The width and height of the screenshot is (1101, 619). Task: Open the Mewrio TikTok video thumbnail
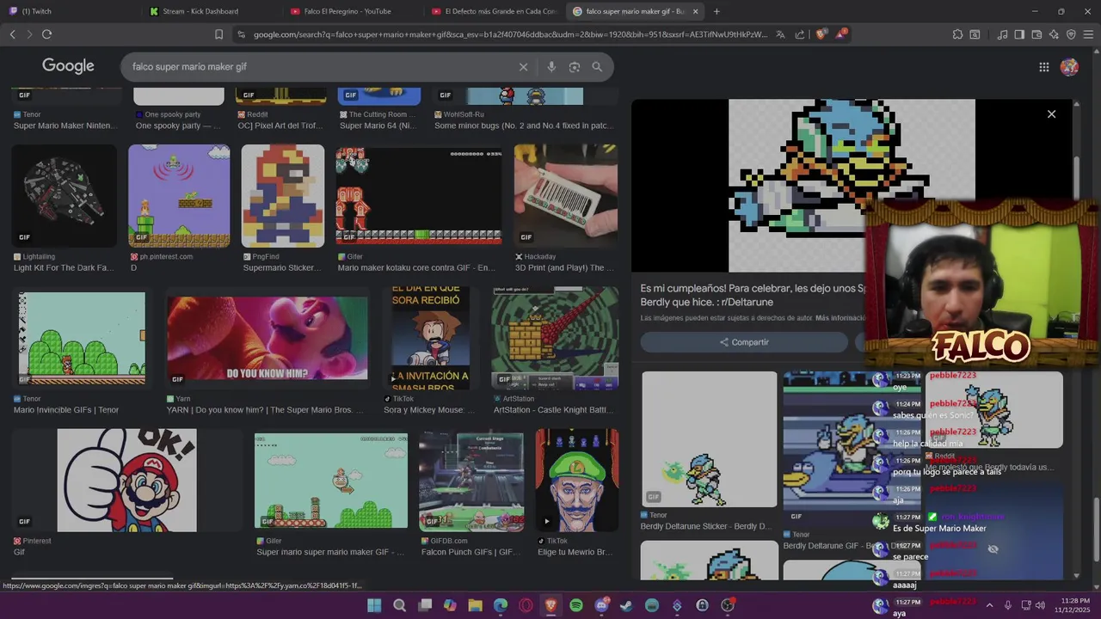click(x=576, y=481)
